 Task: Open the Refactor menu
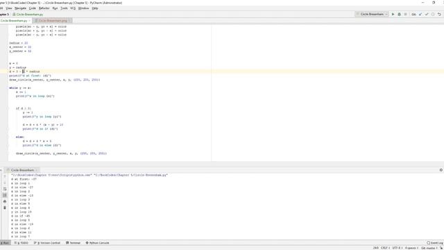pos(44,8)
